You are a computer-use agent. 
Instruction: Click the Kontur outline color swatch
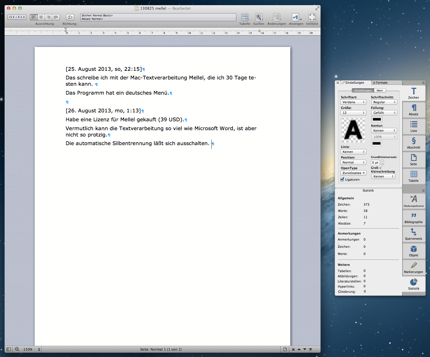[377, 143]
